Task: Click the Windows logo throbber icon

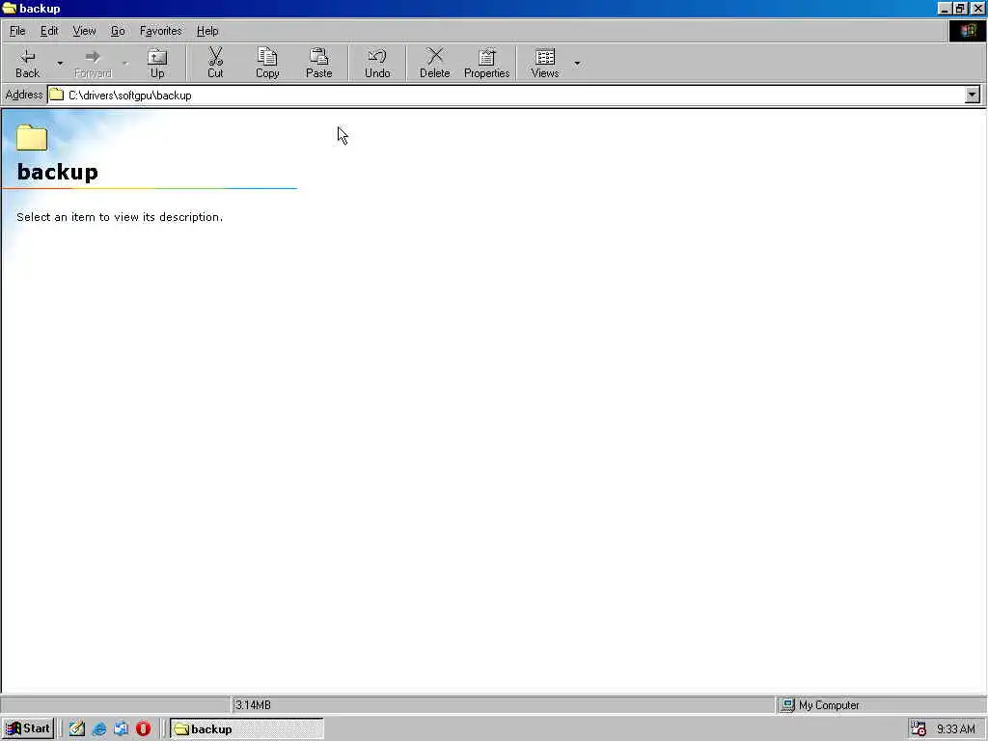Action: (967, 31)
